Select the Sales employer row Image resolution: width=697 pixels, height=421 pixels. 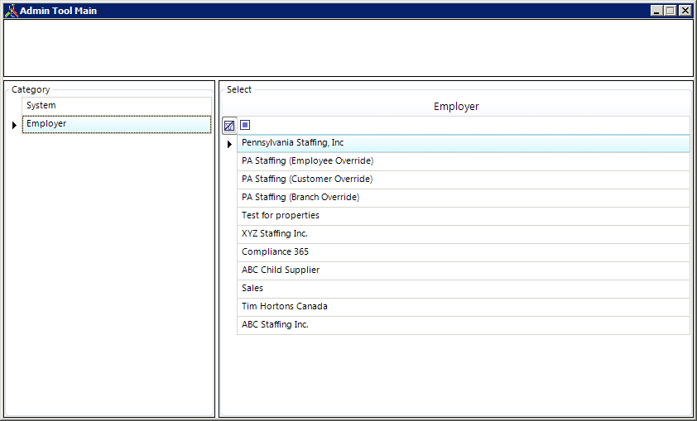464,289
